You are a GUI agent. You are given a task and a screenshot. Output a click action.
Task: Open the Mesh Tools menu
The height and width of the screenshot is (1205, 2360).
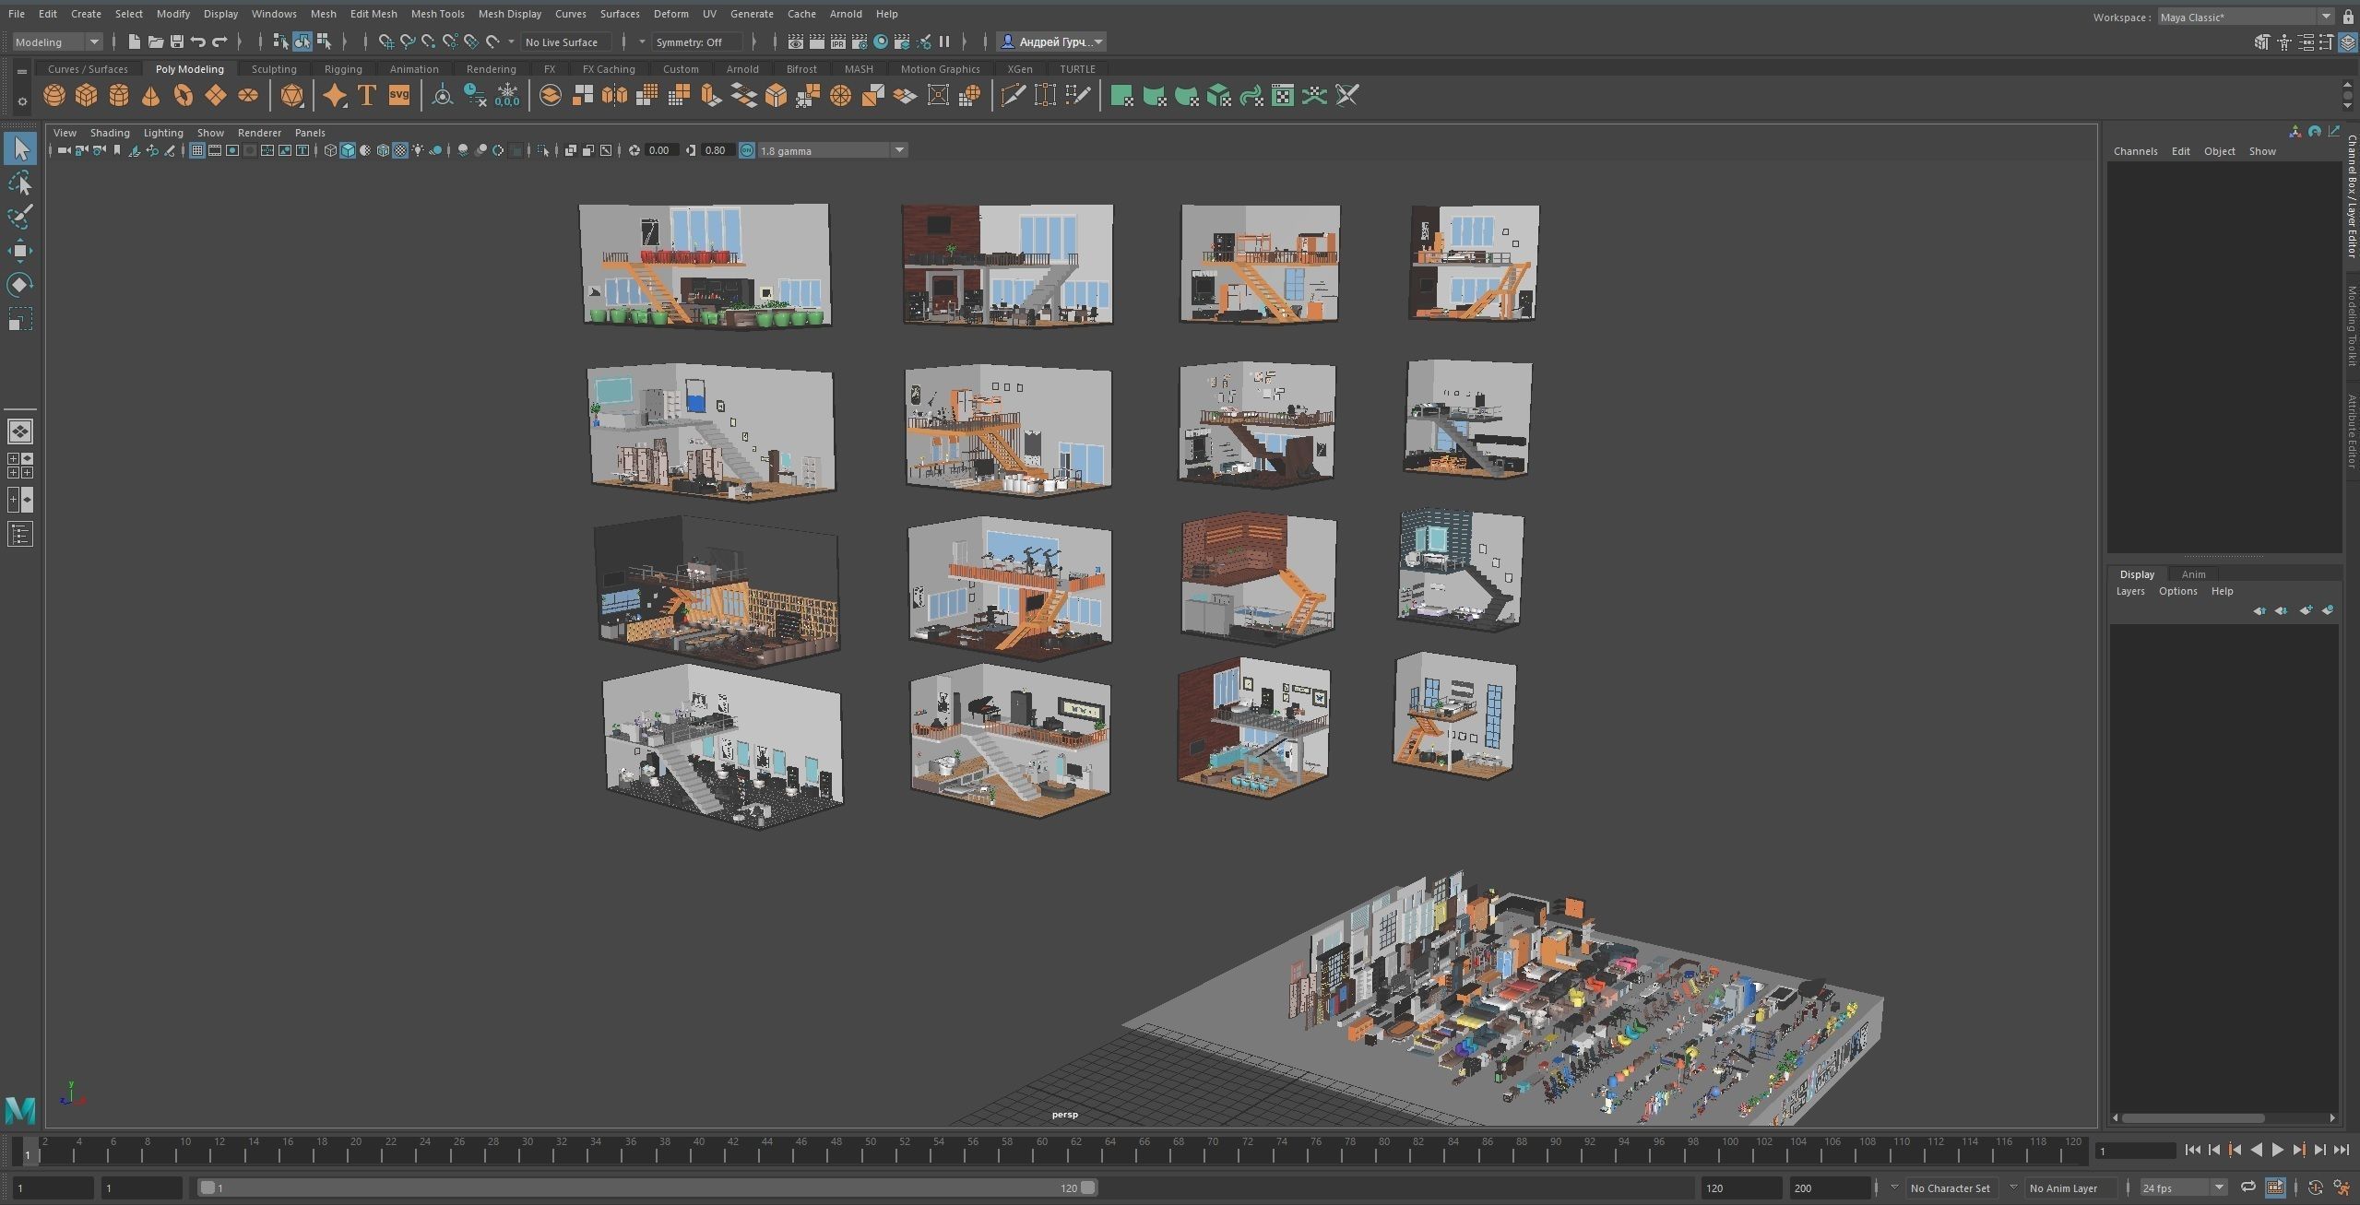pyautogui.click(x=437, y=14)
